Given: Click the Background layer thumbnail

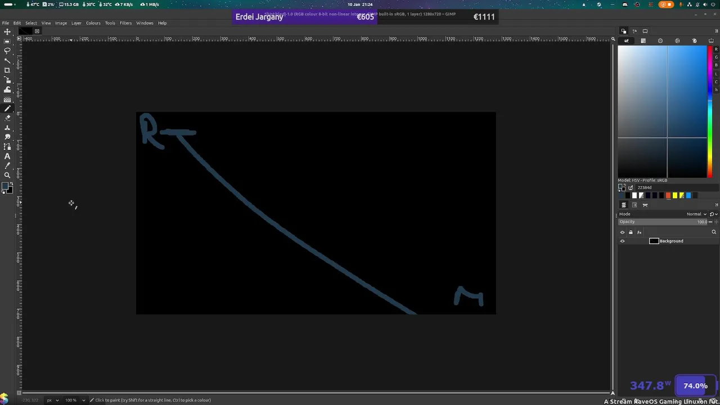Looking at the screenshot, I should click(x=654, y=241).
